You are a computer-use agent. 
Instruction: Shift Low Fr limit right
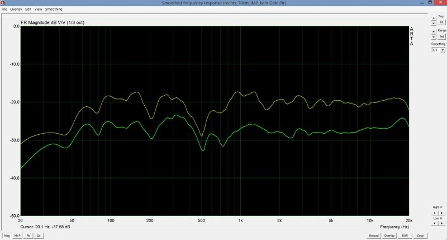[x=441, y=223]
